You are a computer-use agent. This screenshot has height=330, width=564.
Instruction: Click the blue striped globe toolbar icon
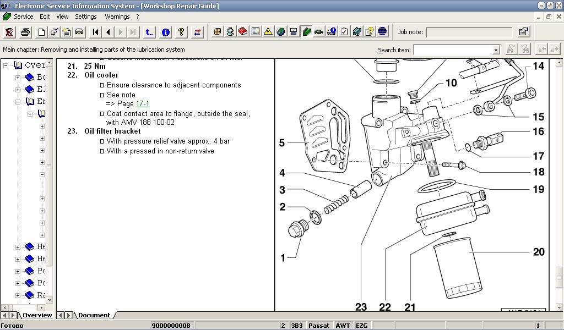tap(382, 32)
